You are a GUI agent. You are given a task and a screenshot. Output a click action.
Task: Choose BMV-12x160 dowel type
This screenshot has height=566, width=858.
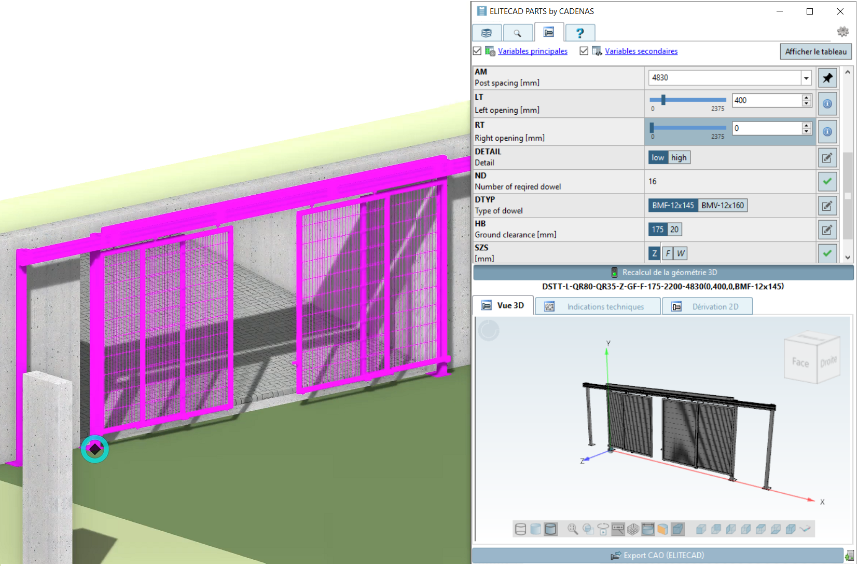(722, 206)
